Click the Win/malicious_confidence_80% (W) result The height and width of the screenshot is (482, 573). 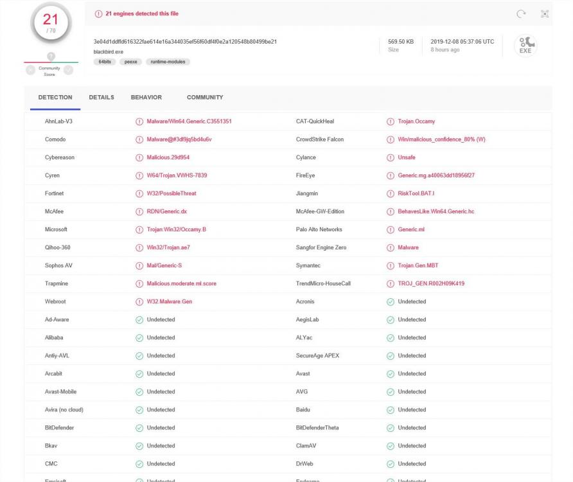(441, 139)
